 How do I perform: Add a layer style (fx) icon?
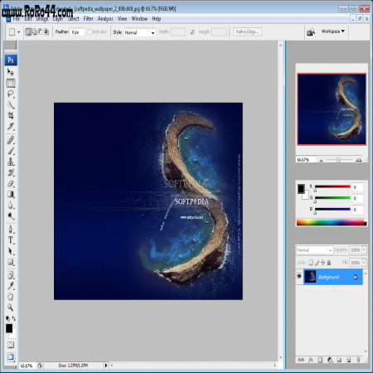click(x=311, y=360)
